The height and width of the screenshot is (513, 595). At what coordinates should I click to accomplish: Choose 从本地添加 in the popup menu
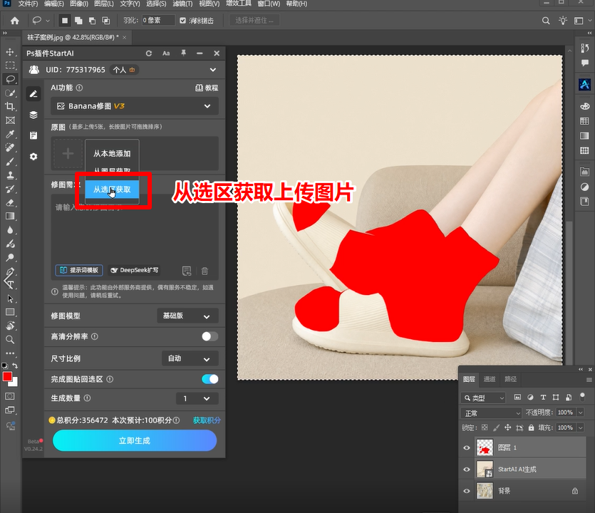click(x=112, y=154)
